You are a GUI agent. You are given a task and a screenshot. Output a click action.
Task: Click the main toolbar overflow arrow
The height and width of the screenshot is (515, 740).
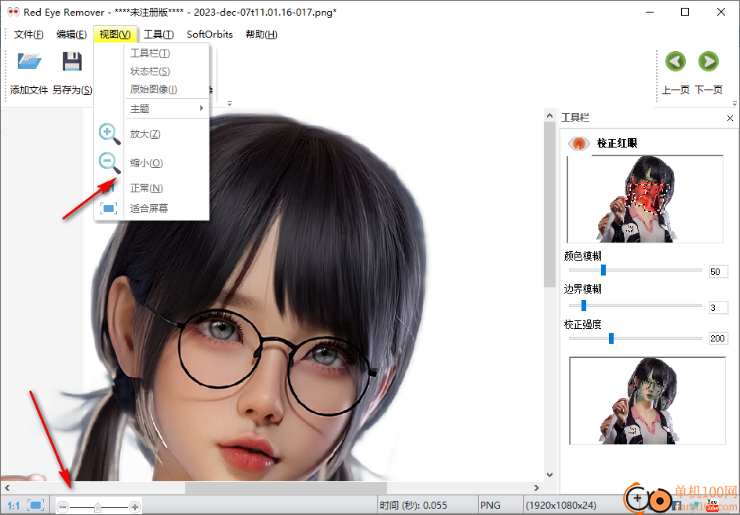pos(230,104)
